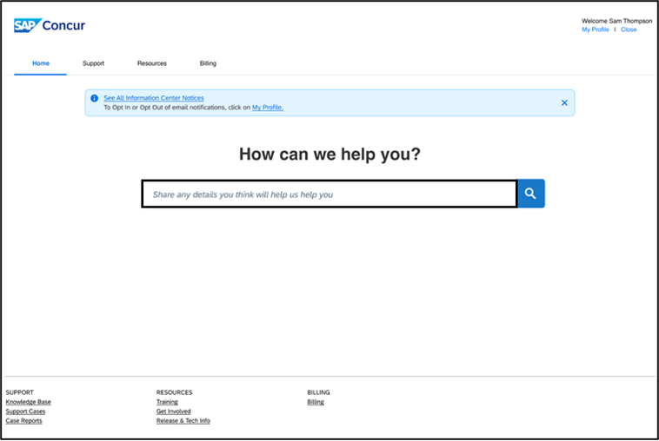Open See All Information Center Notices
The image size is (659, 441).
click(x=154, y=98)
